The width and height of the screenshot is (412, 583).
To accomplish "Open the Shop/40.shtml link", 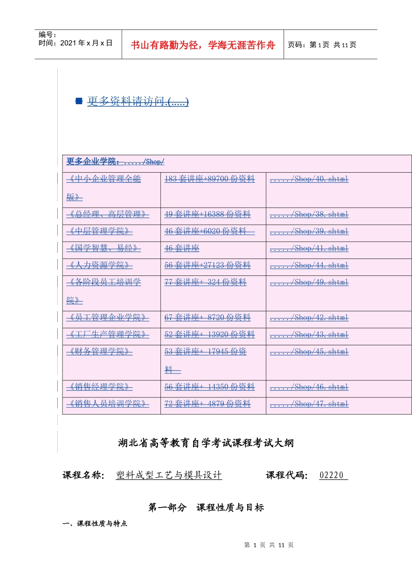I will pos(309,179).
